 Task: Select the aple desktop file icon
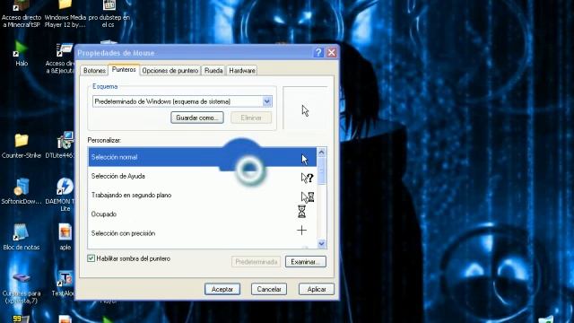[x=65, y=237]
